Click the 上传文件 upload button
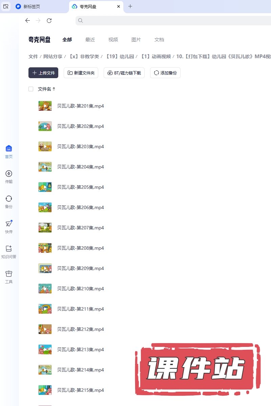271x406 pixels. 43,73
